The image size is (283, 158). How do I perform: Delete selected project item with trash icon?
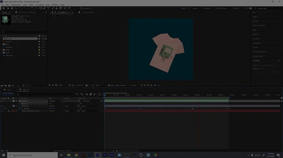[x=24, y=86]
